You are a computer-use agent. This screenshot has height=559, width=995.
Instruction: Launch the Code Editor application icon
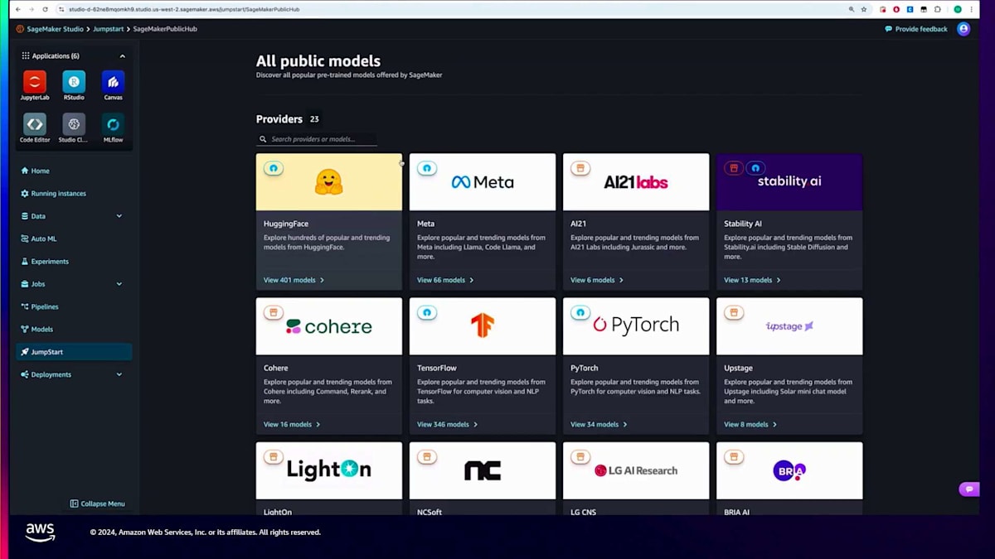[x=35, y=124]
